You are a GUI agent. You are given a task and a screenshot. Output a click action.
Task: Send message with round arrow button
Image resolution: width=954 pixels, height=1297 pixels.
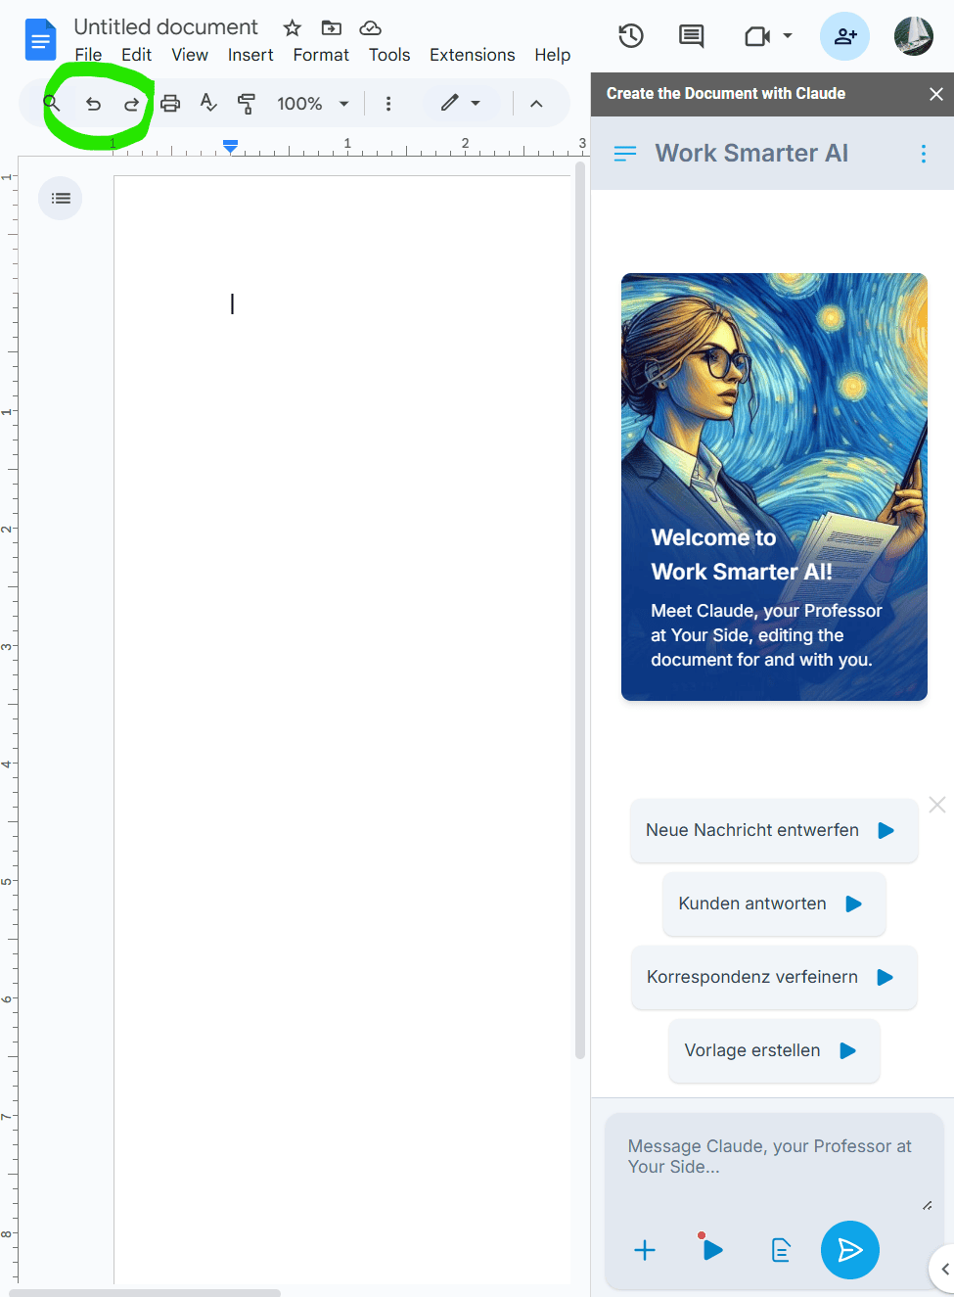[849, 1250]
